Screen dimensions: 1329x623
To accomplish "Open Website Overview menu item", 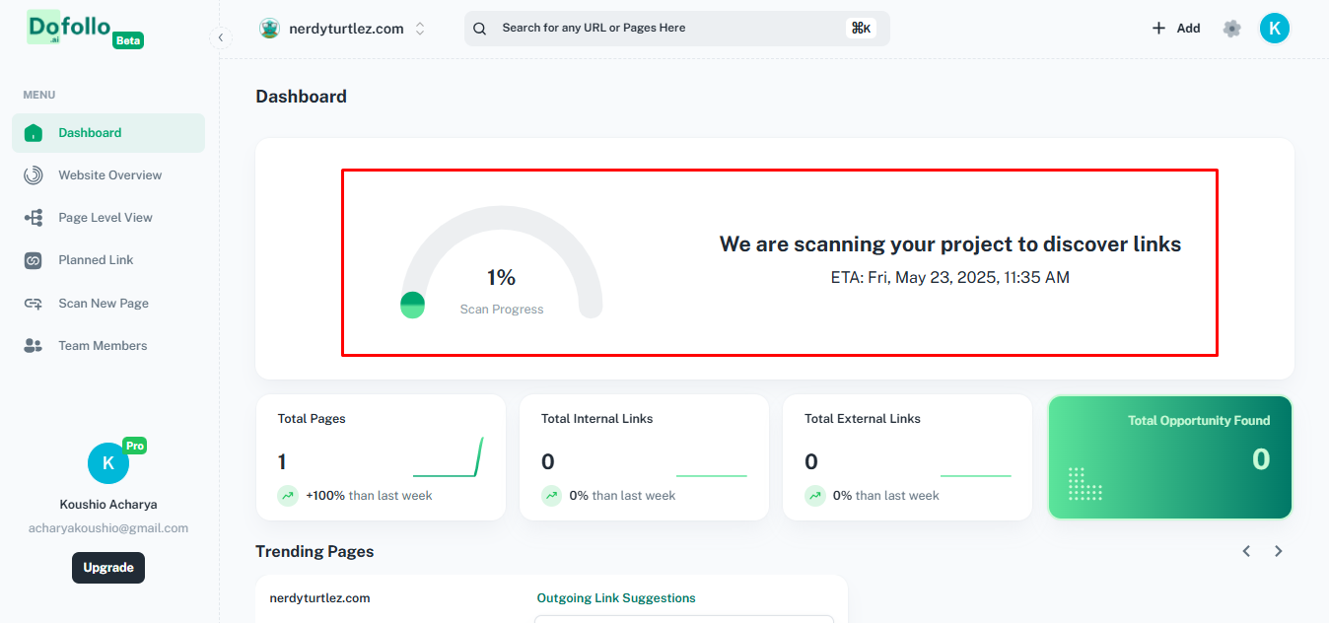I will [108, 175].
